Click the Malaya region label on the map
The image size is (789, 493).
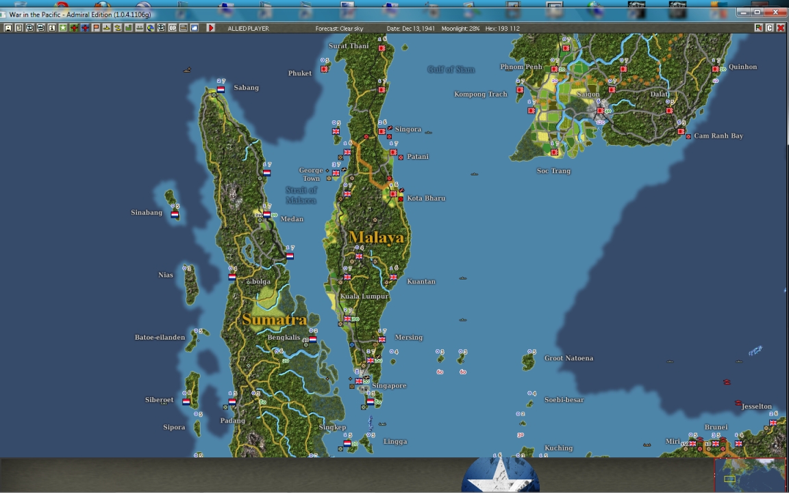click(x=377, y=238)
